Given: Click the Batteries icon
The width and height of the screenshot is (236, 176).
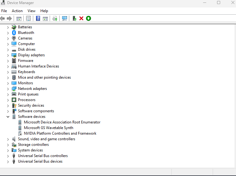Looking at the screenshot, I should tap(14, 27).
